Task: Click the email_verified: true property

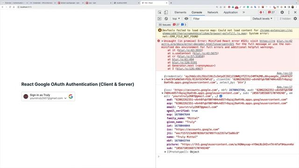Action: pos(182,111)
